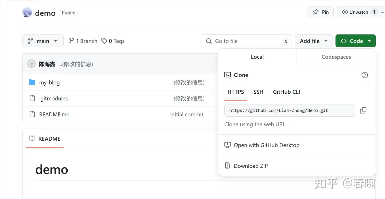The width and height of the screenshot is (385, 199).
Task: Select the GitHub CLI clone tab
Action: pyautogui.click(x=286, y=92)
